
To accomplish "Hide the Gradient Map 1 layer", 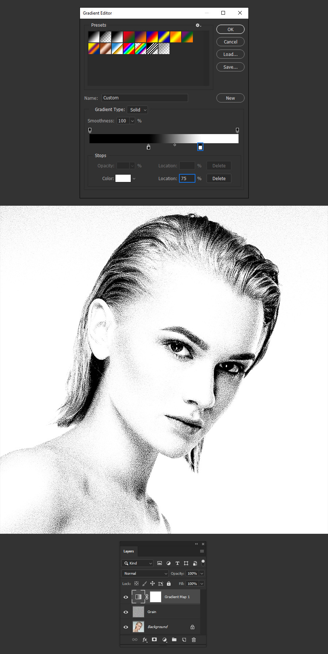I will pos(126,597).
